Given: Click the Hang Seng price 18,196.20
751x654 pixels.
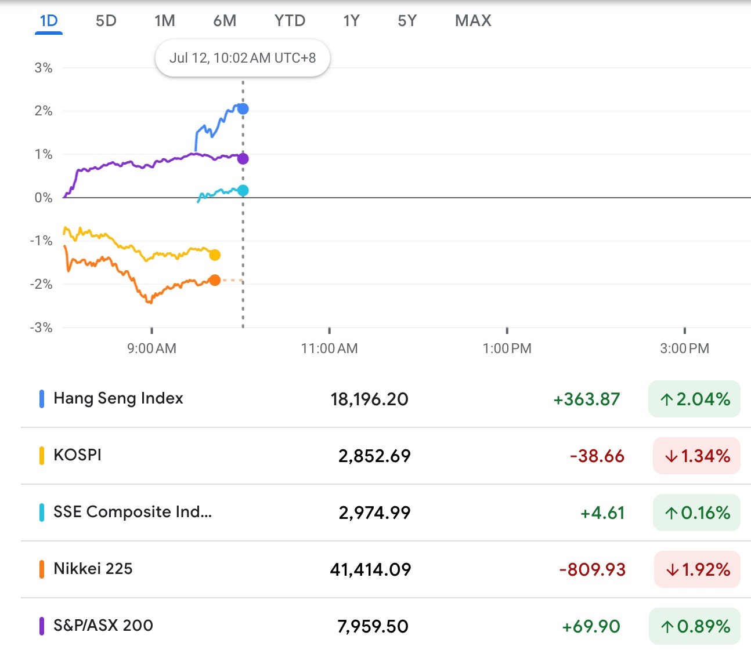Looking at the screenshot, I should point(370,399).
